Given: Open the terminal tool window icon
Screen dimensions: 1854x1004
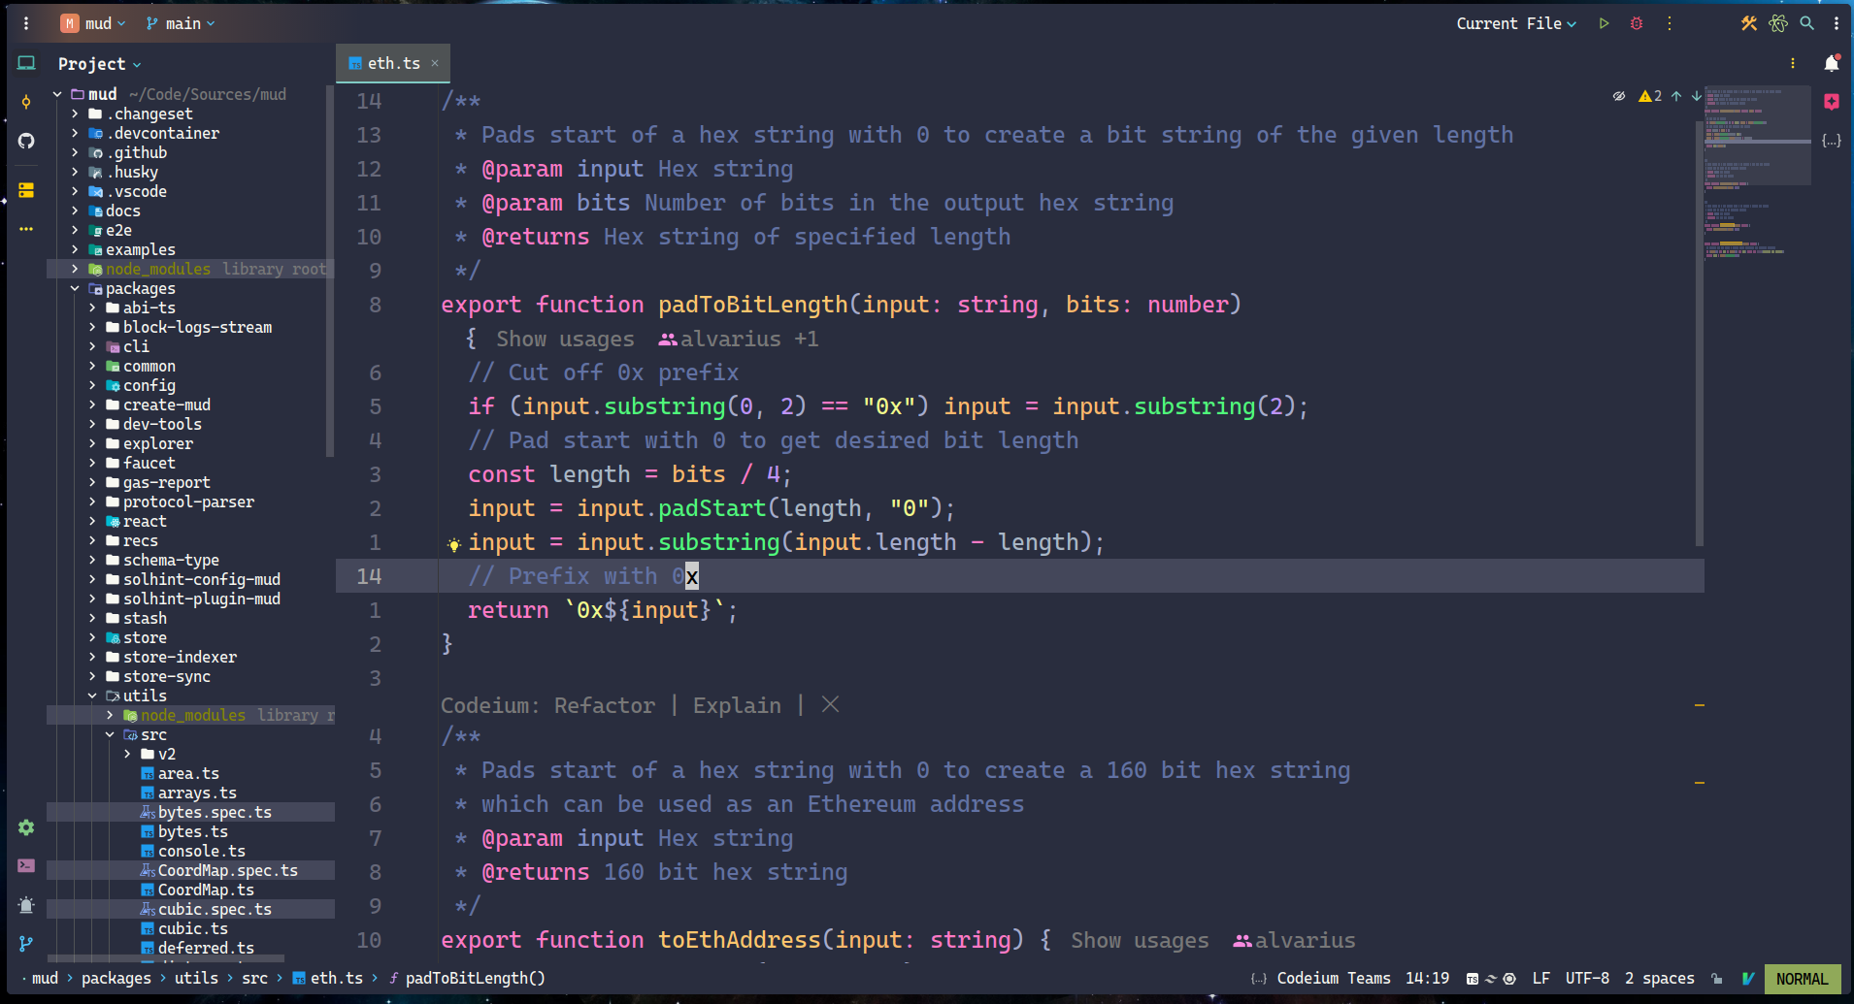Looking at the screenshot, I should [26, 865].
